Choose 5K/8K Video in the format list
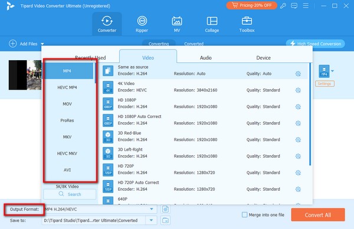This screenshot has width=354, height=229. point(67,187)
